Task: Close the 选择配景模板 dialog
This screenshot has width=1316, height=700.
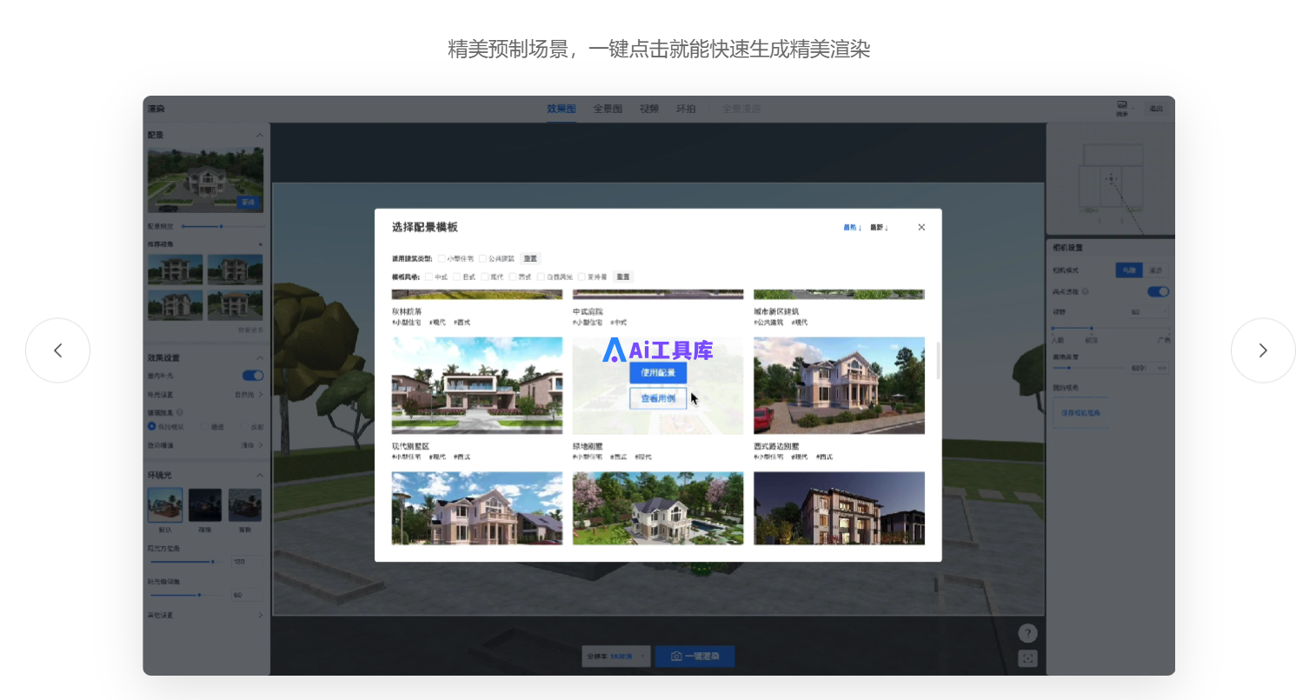Action: point(921,227)
